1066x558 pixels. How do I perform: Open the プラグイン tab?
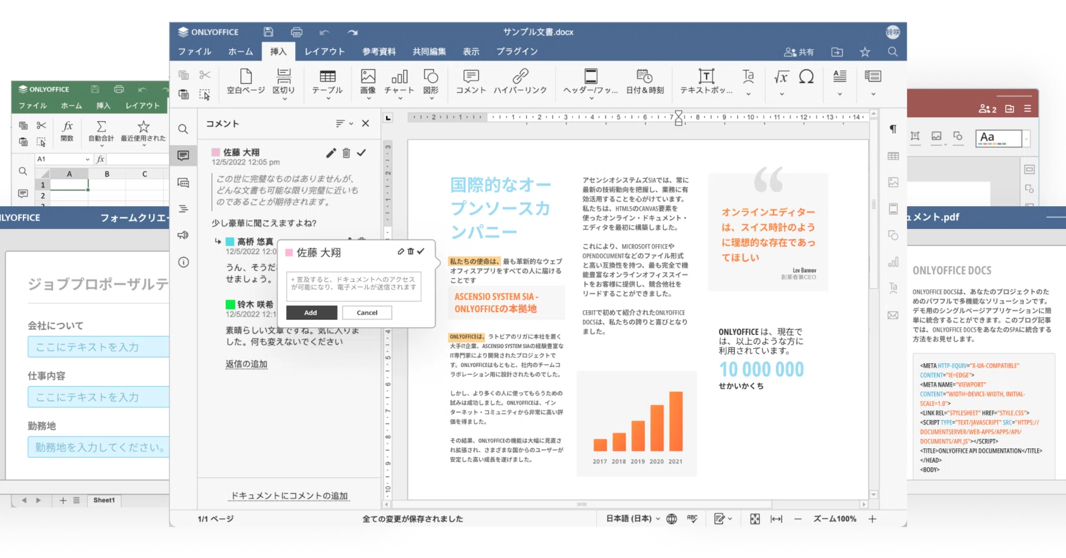517,52
